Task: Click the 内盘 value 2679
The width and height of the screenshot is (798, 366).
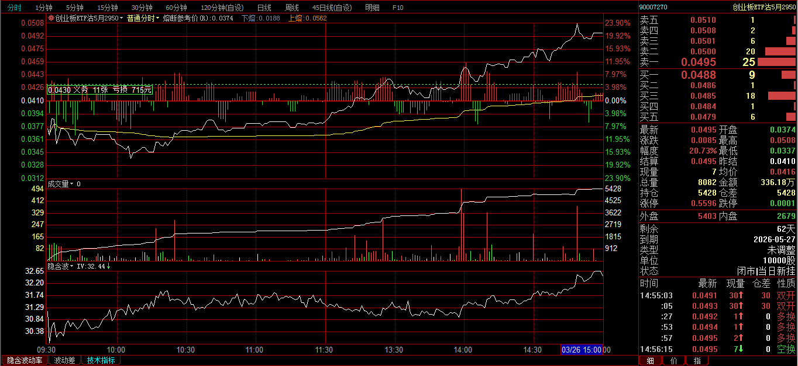Action: [x=786, y=216]
